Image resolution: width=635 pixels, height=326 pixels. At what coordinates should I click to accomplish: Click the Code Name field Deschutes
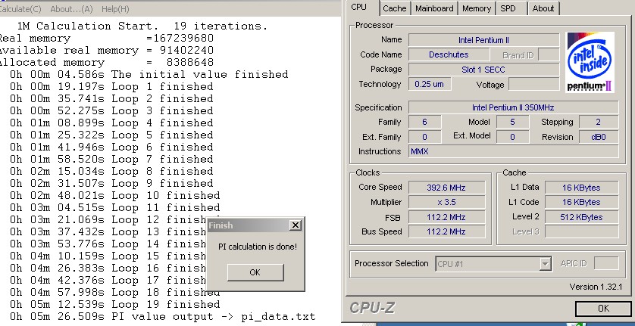point(449,54)
